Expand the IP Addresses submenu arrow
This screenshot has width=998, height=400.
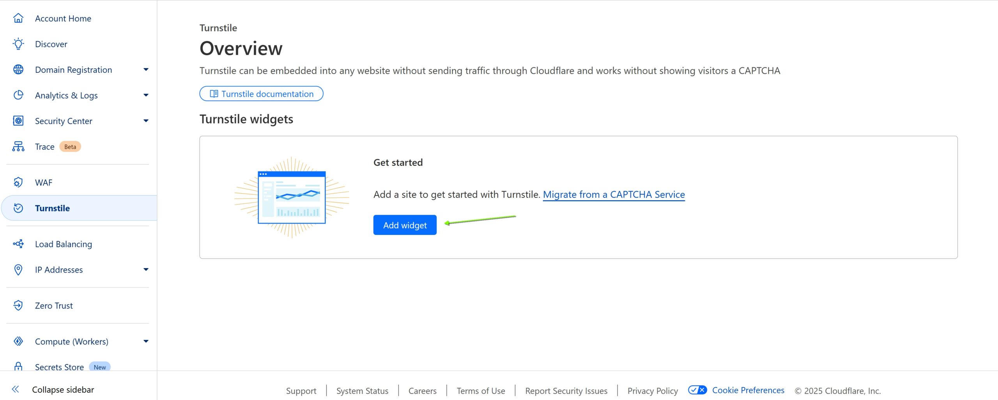(x=146, y=270)
